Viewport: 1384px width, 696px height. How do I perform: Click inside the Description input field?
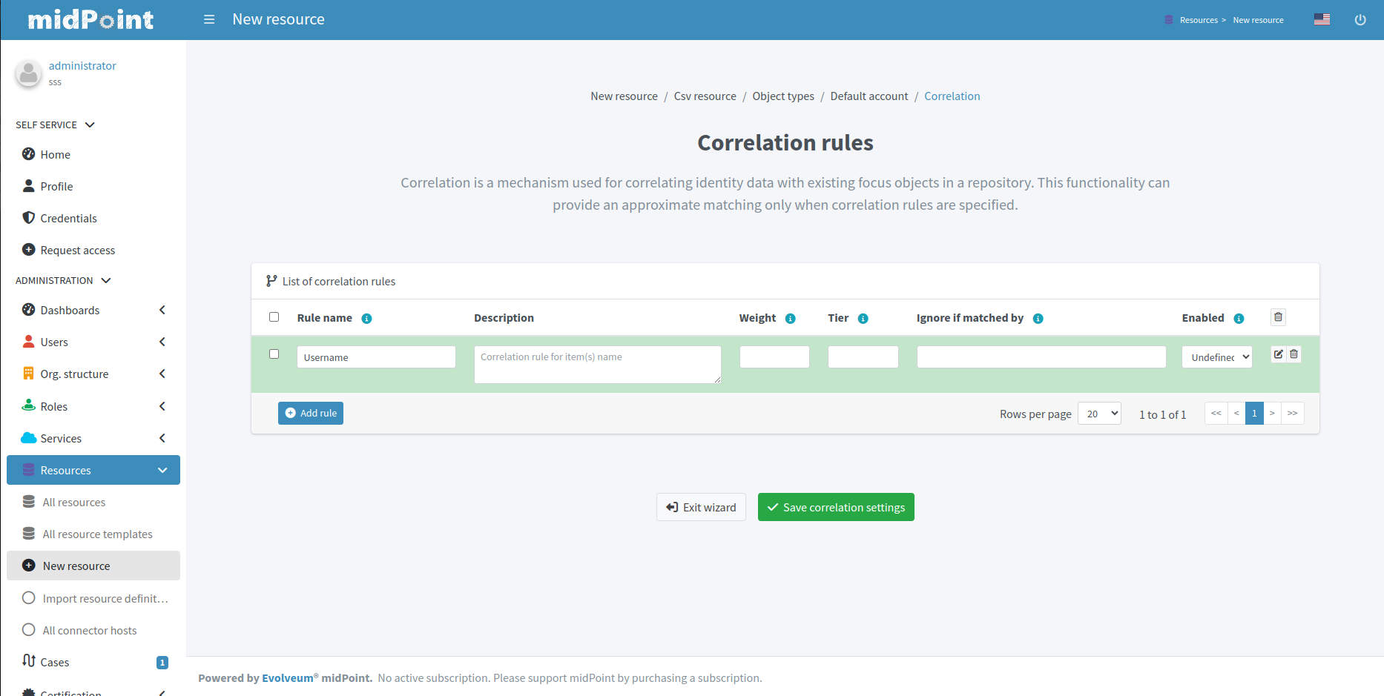597,364
